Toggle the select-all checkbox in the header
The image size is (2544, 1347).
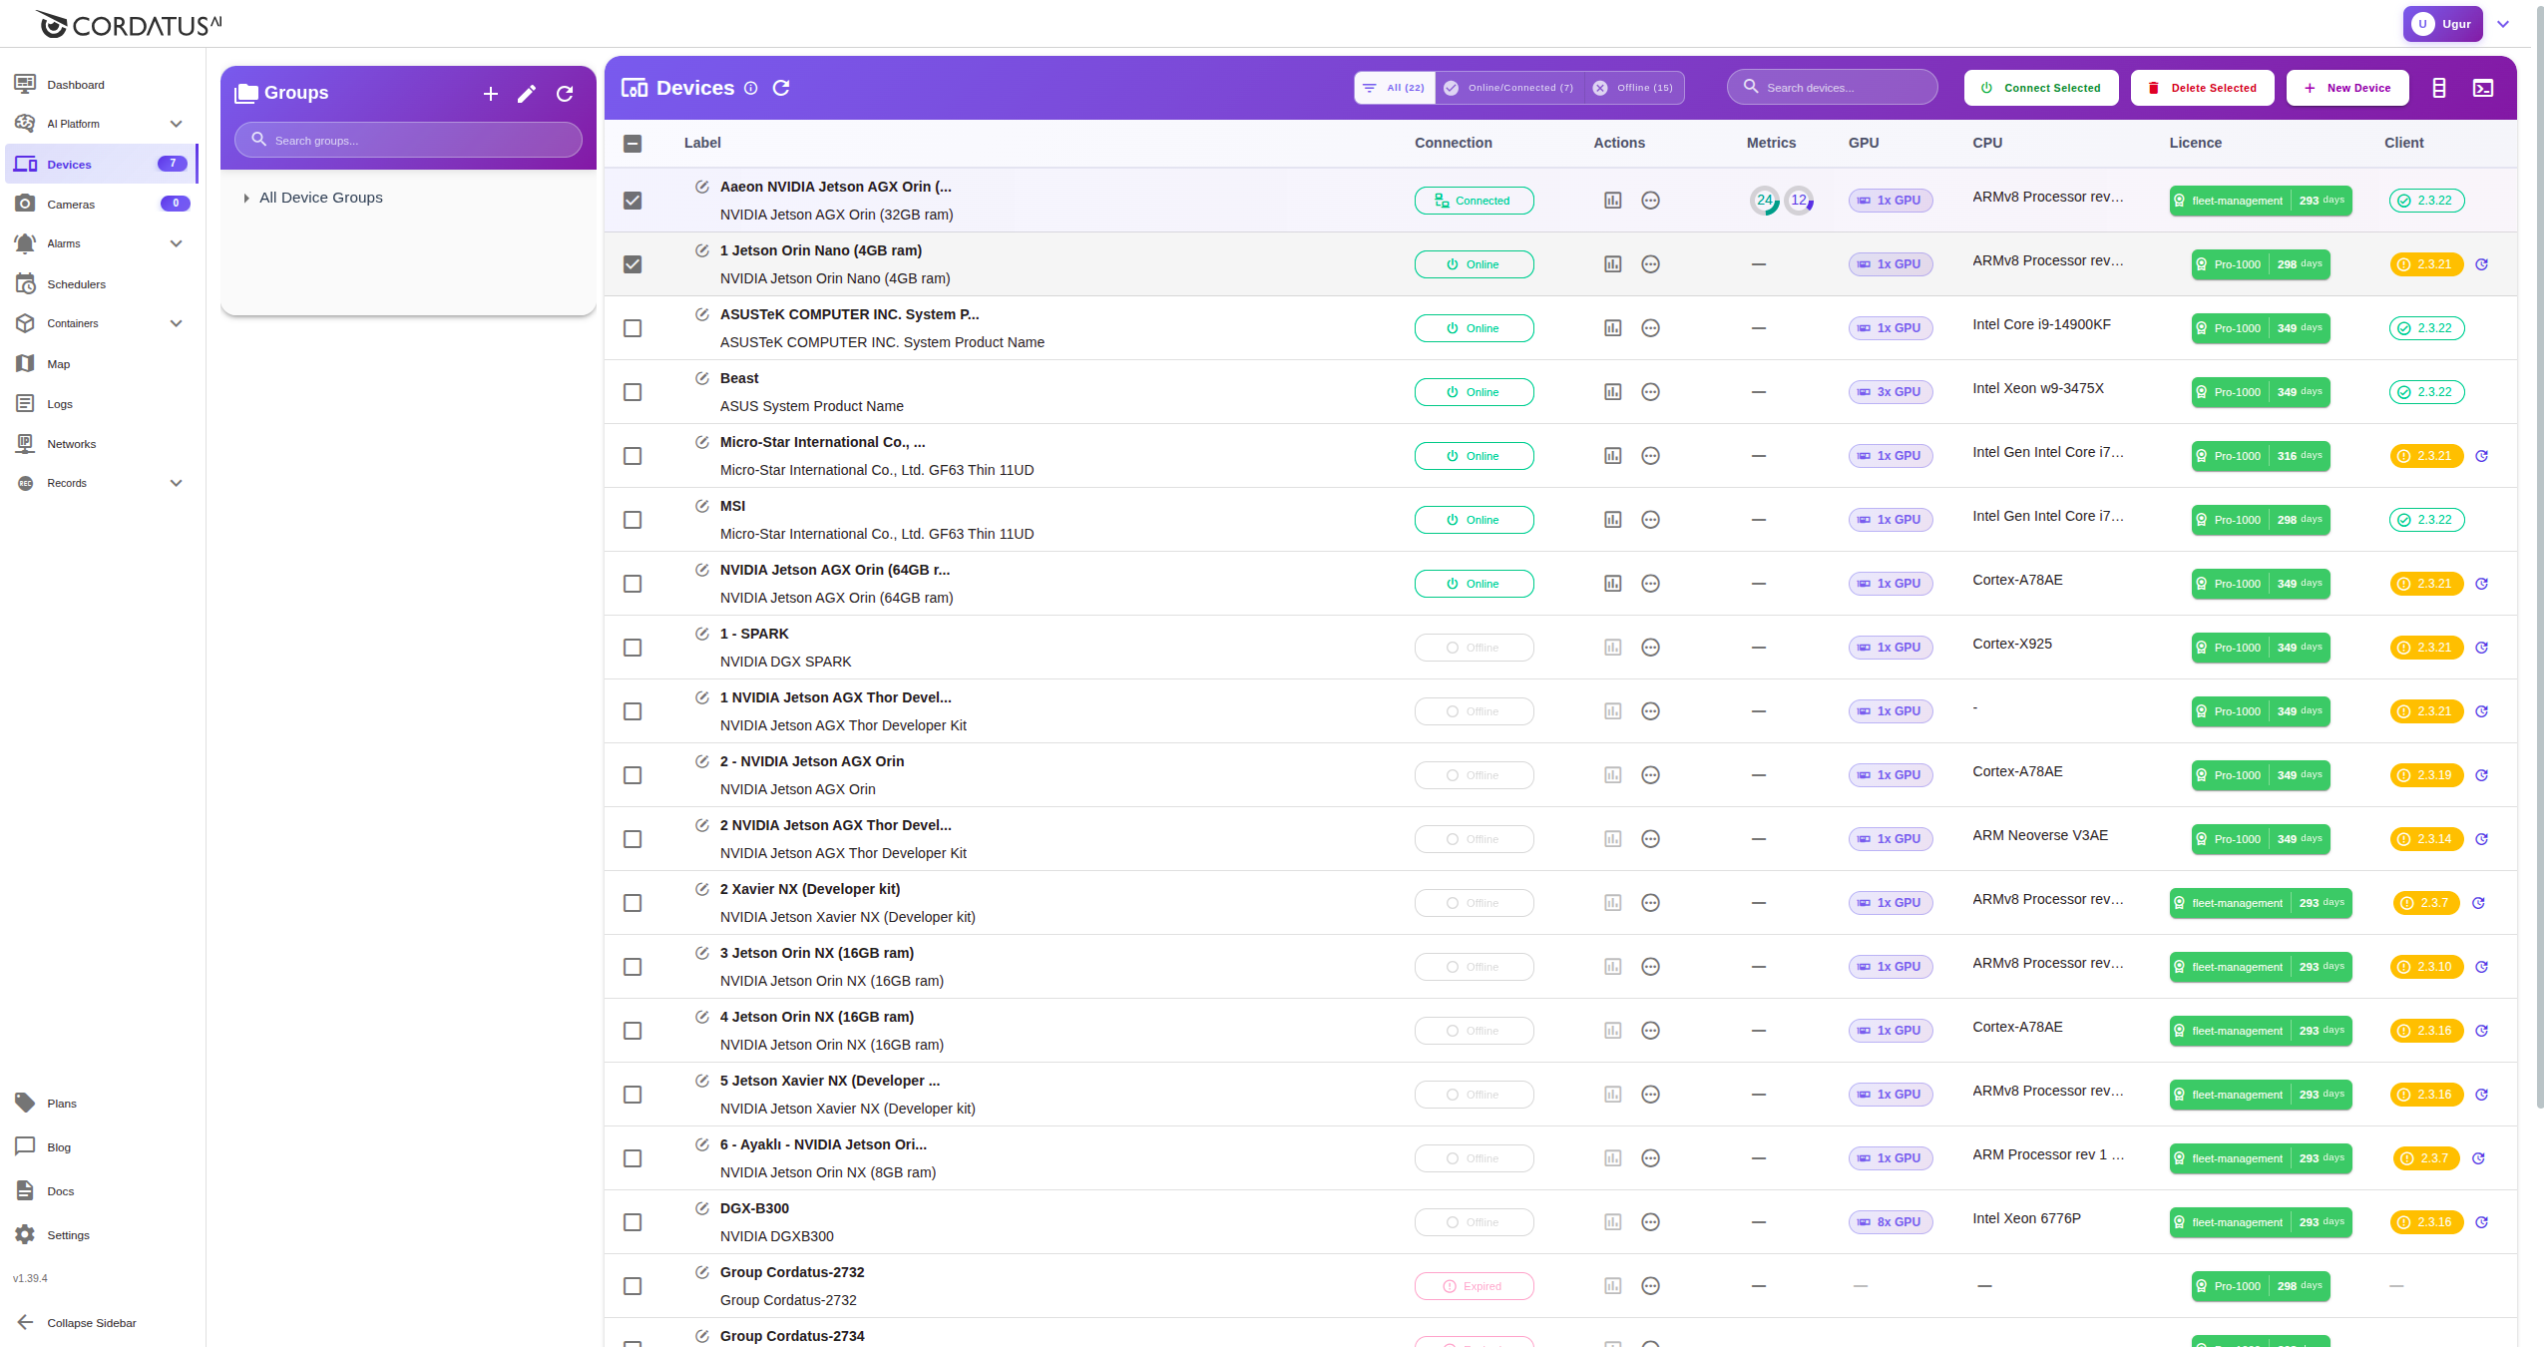(x=633, y=143)
